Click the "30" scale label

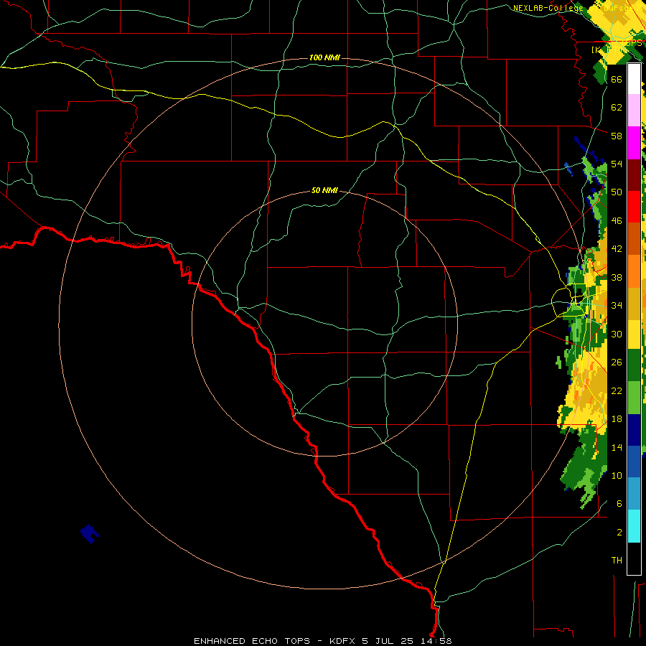[617, 334]
